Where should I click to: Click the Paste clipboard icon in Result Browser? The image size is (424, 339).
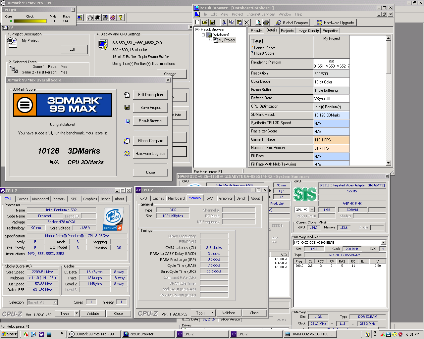tap(239, 23)
